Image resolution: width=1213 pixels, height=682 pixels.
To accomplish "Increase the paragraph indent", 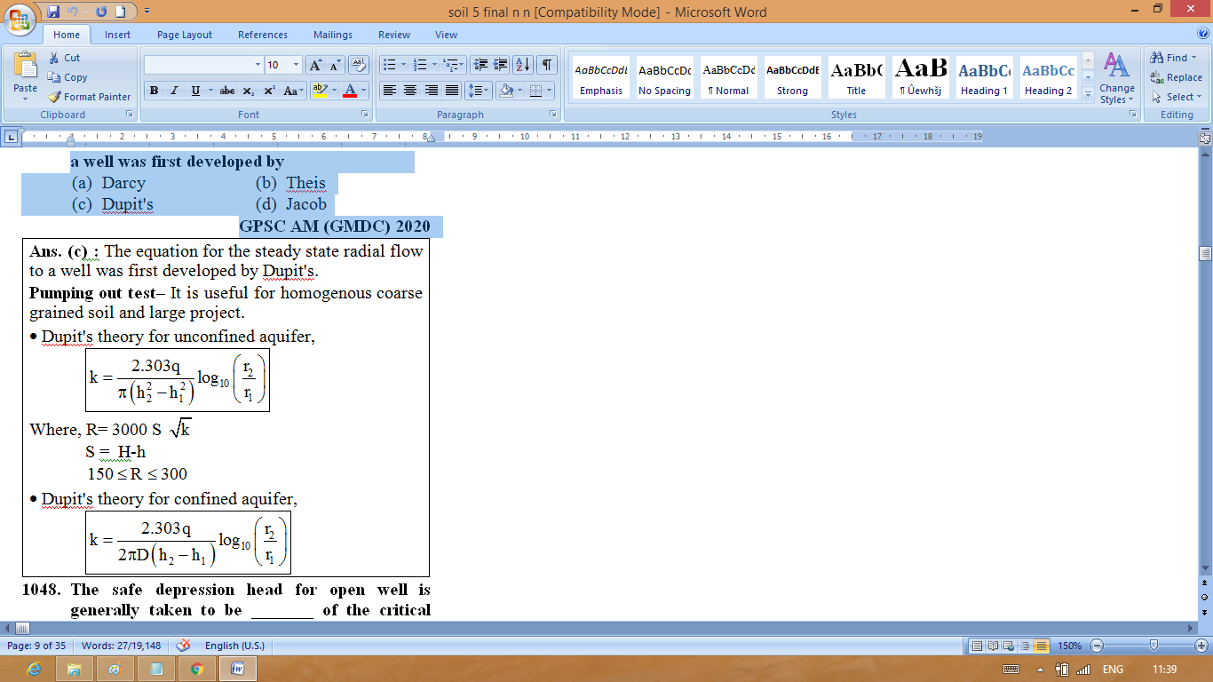I will tap(501, 65).
